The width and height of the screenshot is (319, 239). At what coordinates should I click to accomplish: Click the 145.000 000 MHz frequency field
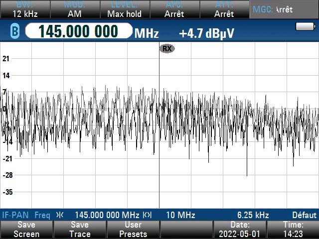[79, 32]
